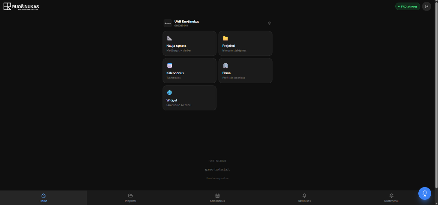Click the PARTNERIAI heading text

coord(217,161)
